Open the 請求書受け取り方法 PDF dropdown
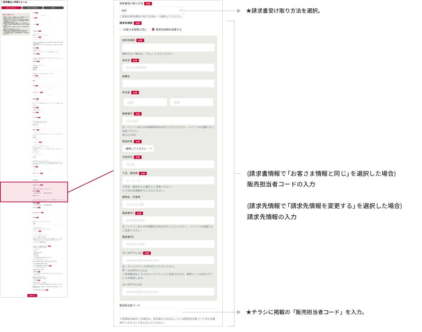This screenshot has height=332, width=422. click(x=152, y=11)
